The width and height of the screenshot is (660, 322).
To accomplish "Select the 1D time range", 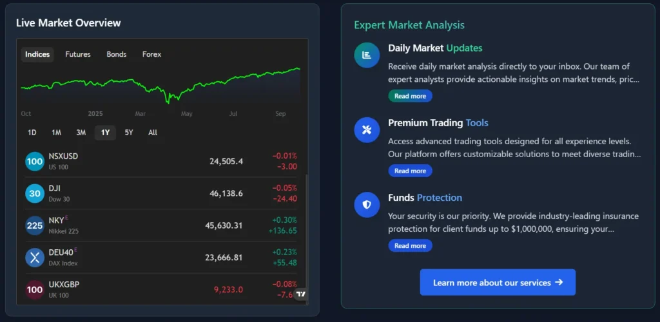I will [32, 133].
